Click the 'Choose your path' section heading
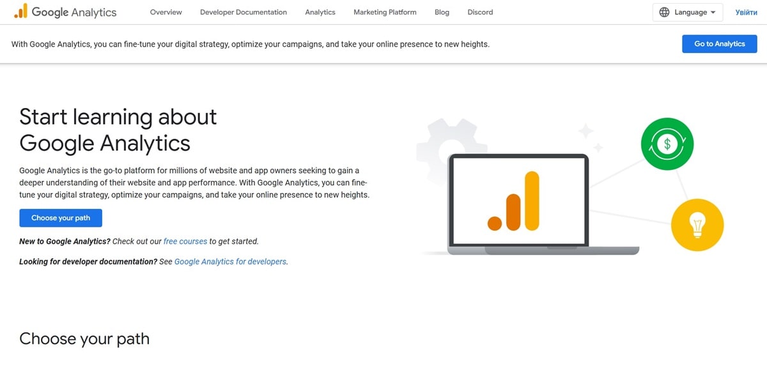767x368 pixels. [84, 339]
